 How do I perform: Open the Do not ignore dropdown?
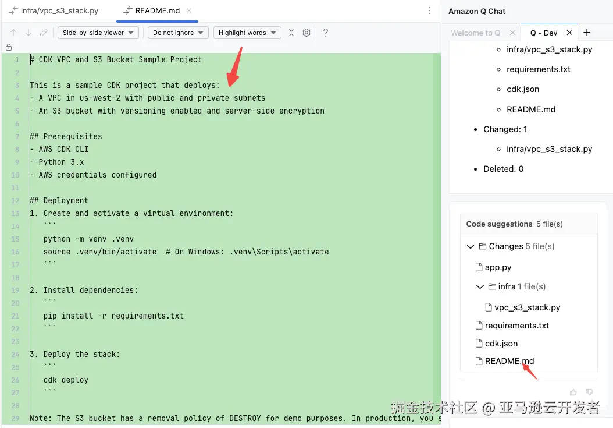178,33
